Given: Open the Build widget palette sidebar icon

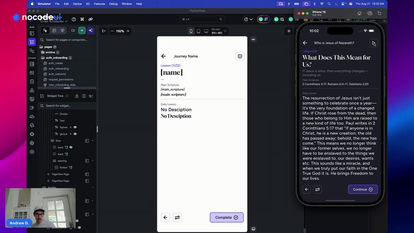Looking at the screenshot, I should (x=32, y=33).
